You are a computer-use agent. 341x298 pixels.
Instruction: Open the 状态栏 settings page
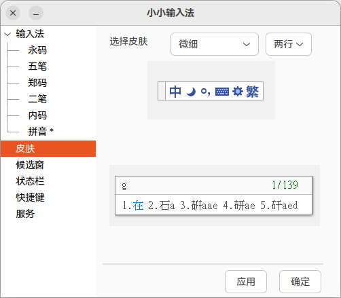point(30,181)
